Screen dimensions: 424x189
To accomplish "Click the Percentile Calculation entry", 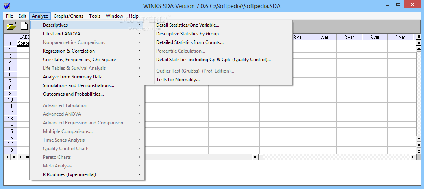I will (x=217, y=51).
